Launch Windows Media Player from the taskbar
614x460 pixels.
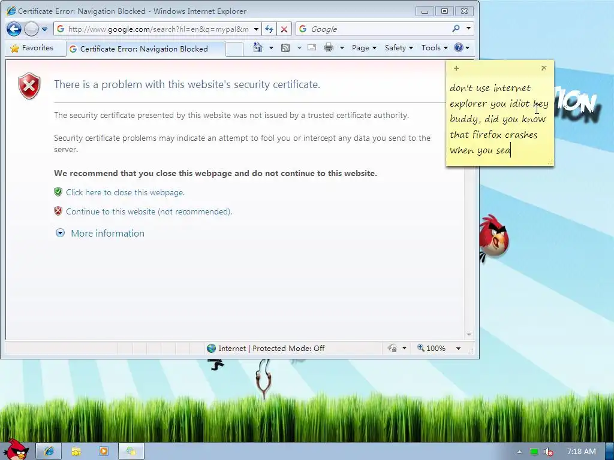click(103, 451)
